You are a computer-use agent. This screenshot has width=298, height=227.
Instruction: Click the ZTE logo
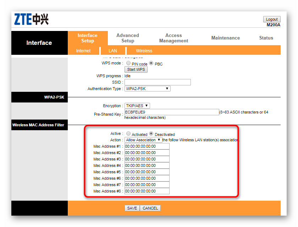click(x=31, y=19)
